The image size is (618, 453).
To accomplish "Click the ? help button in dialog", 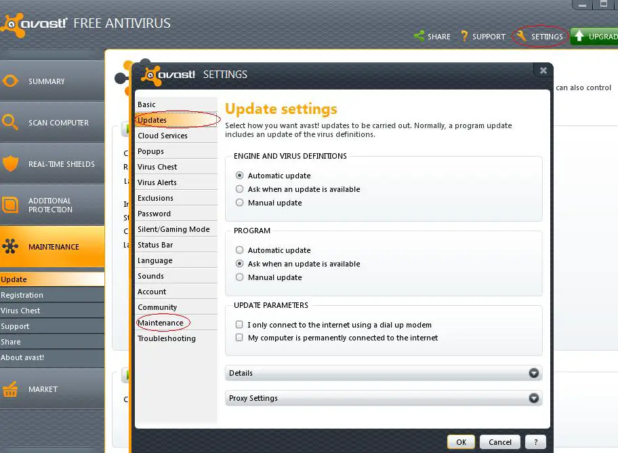I will pyautogui.click(x=535, y=442).
